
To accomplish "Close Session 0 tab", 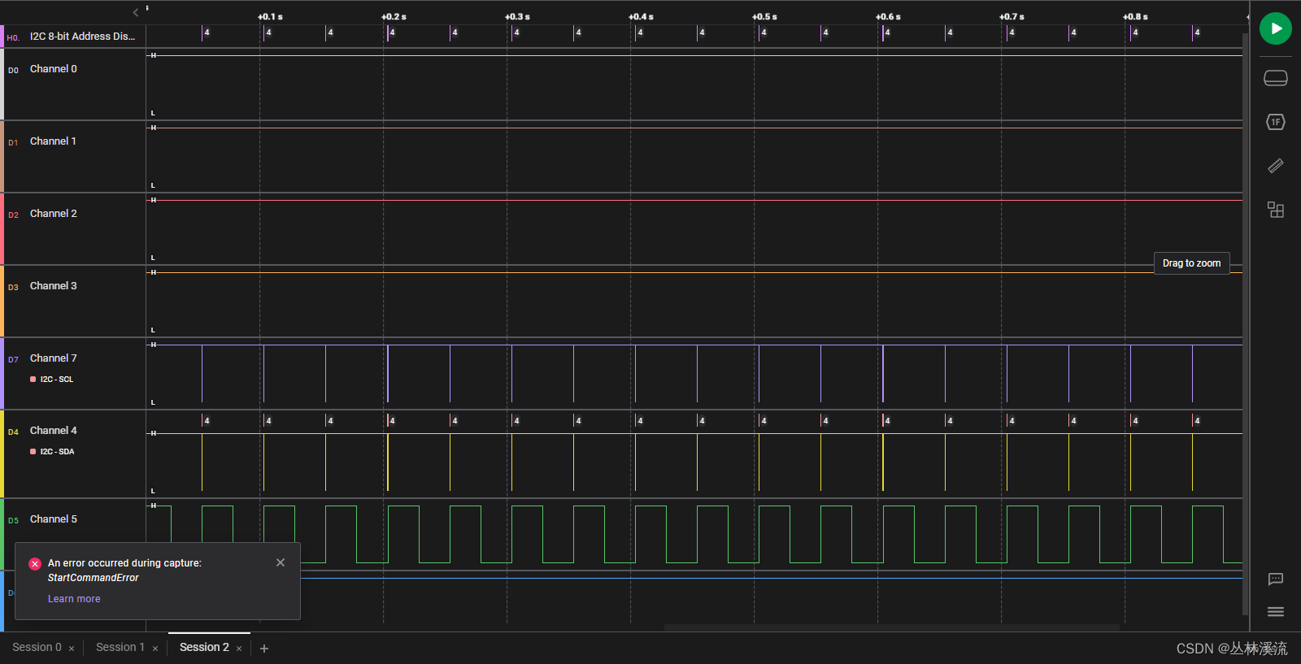I will click(72, 649).
